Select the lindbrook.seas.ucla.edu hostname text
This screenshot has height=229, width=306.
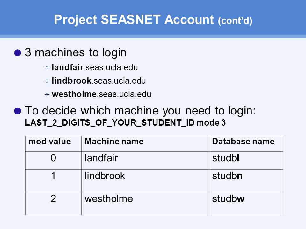point(99,80)
